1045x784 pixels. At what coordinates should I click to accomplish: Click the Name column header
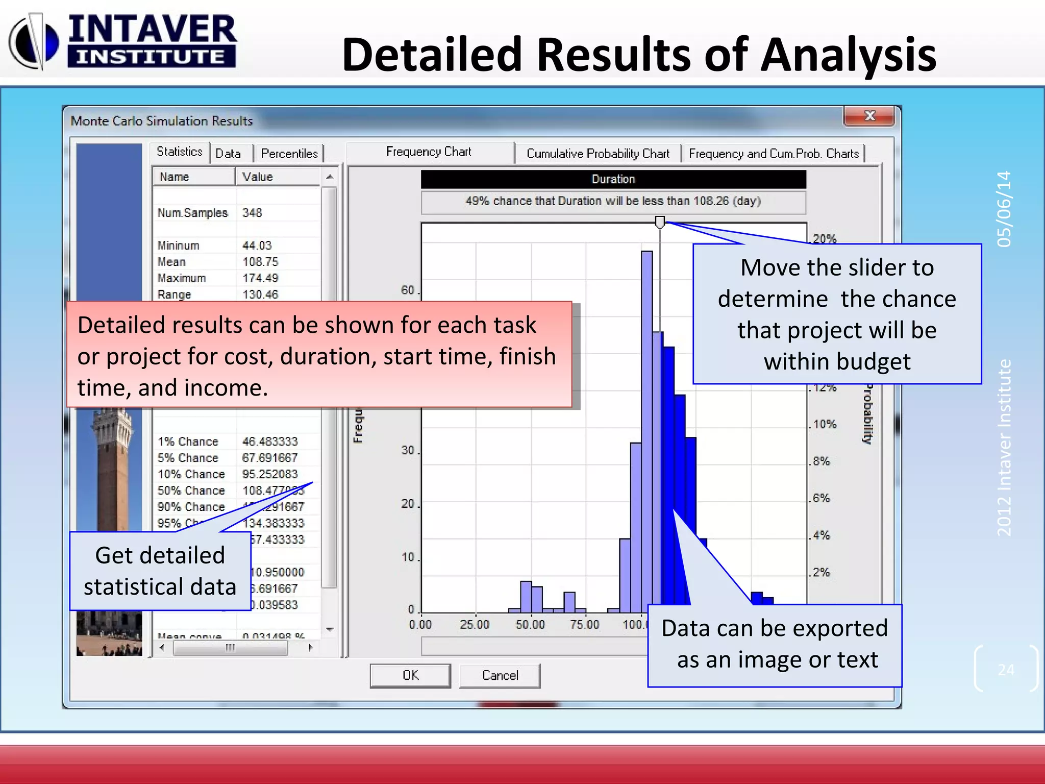pos(194,177)
